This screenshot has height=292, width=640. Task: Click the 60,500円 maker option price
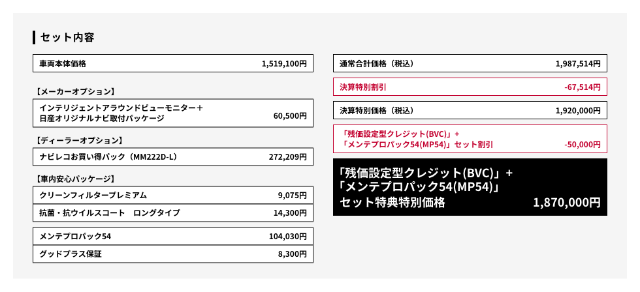tap(290, 116)
